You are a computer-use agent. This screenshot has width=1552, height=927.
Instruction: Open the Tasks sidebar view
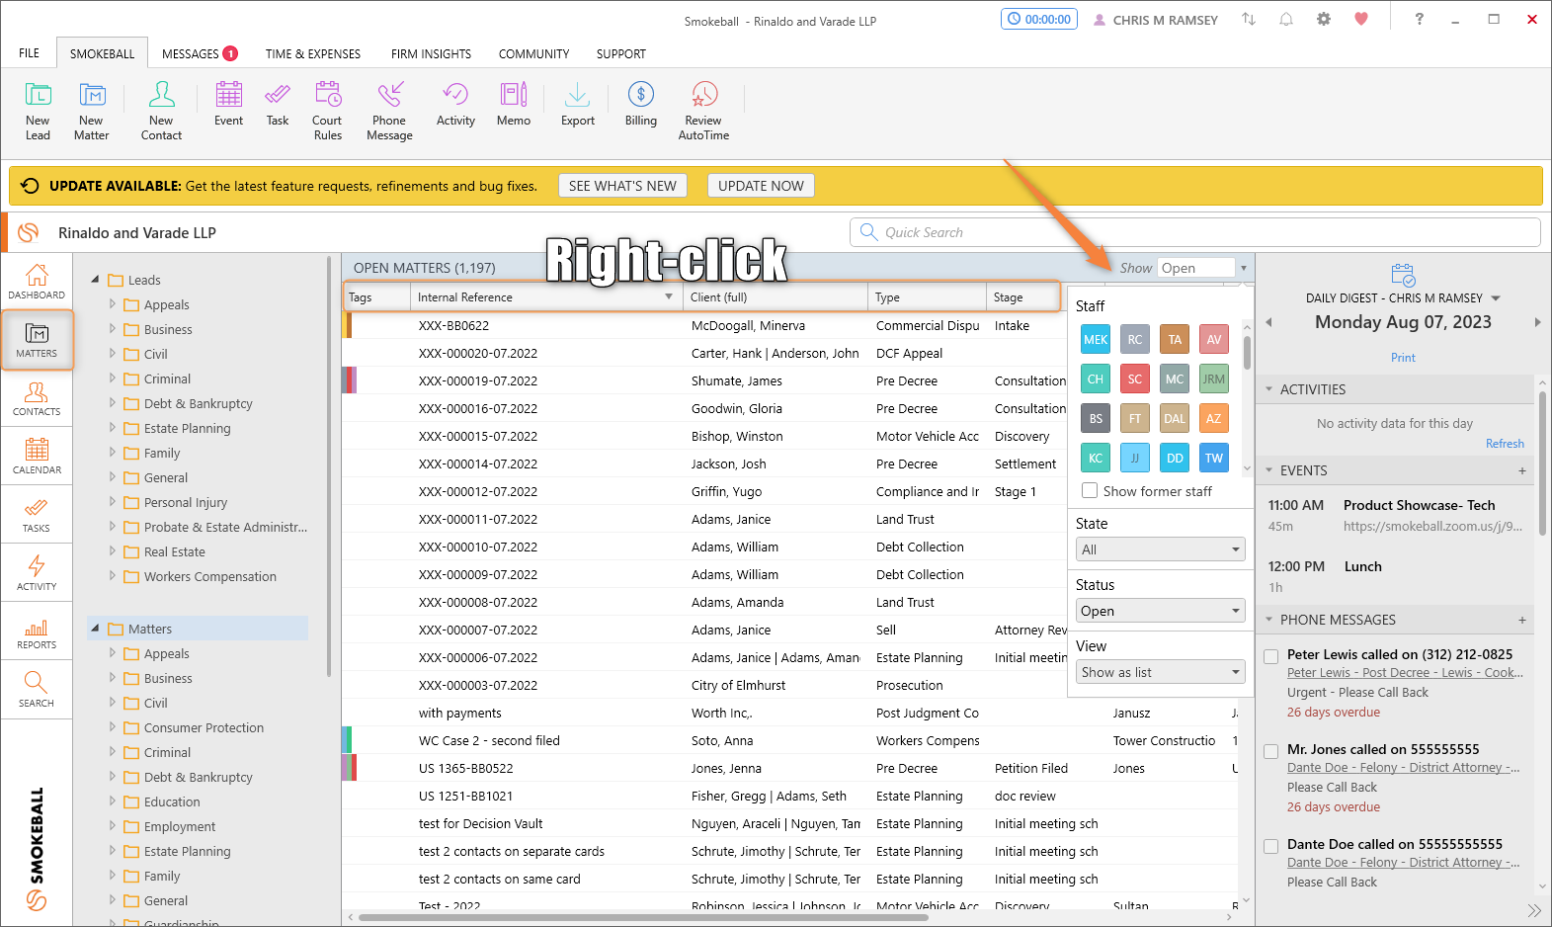click(37, 515)
